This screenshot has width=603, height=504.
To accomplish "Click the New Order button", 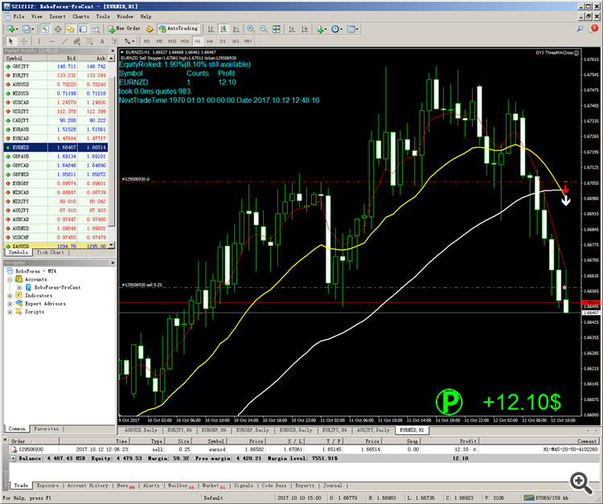I will [x=124, y=28].
